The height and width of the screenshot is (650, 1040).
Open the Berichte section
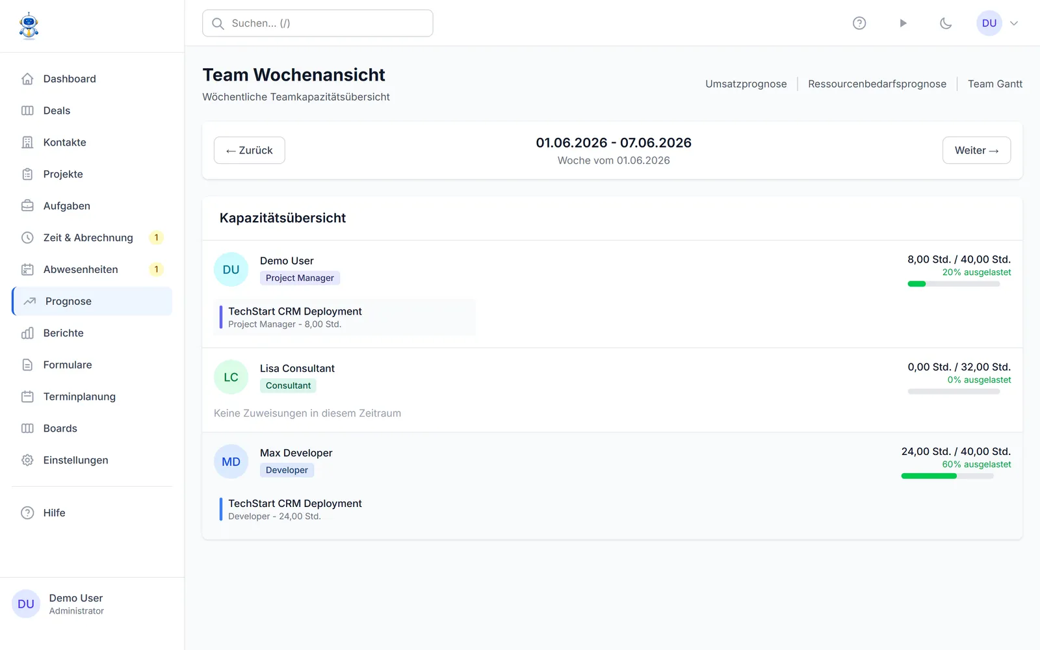(x=92, y=333)
